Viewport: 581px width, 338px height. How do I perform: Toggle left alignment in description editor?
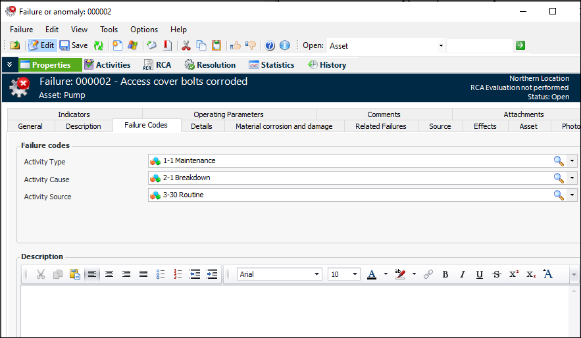(x=92, y=274)
